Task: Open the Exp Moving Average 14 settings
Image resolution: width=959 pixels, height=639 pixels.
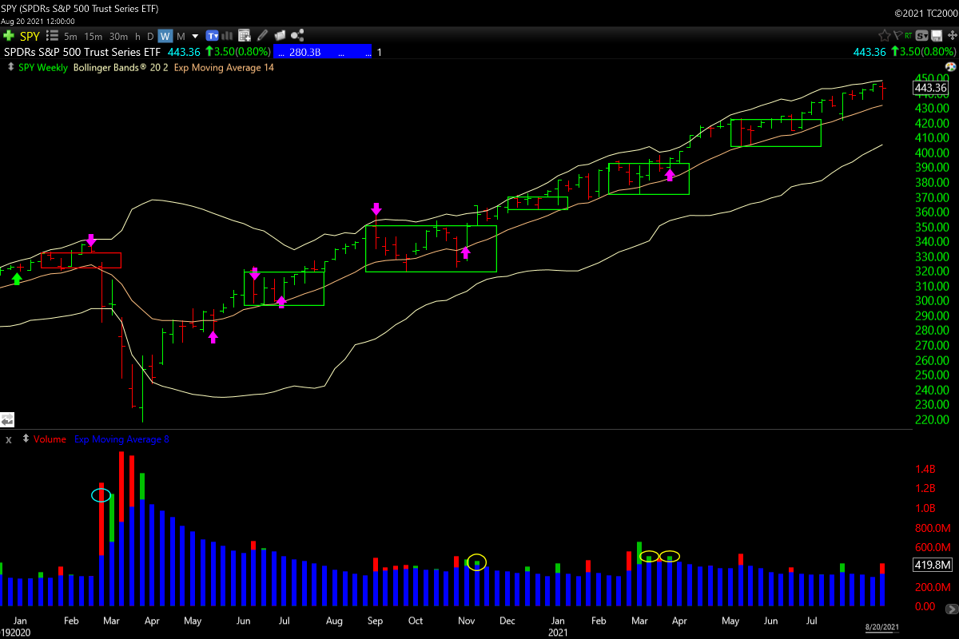Action: pyautogui.click(x=222, y=68)
